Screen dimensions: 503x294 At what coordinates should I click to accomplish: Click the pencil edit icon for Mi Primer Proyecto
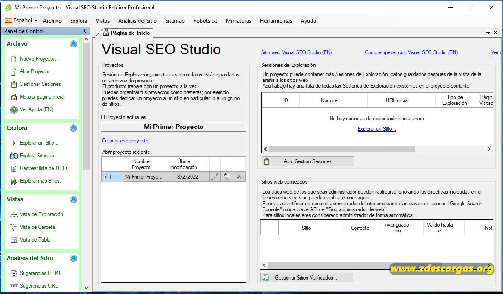pos(215,177)
